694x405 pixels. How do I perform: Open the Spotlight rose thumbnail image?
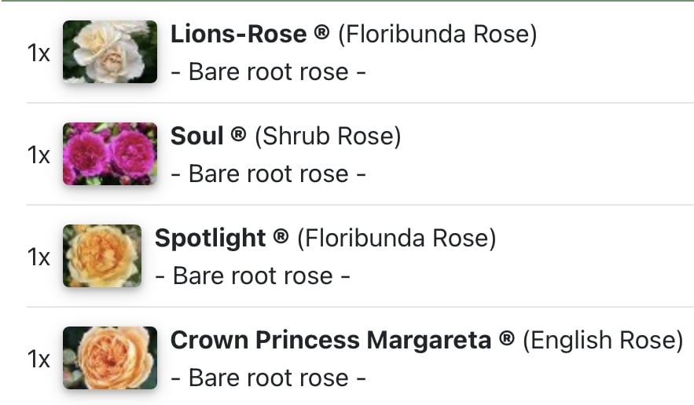pyautogui.click(x=102, y=256)
